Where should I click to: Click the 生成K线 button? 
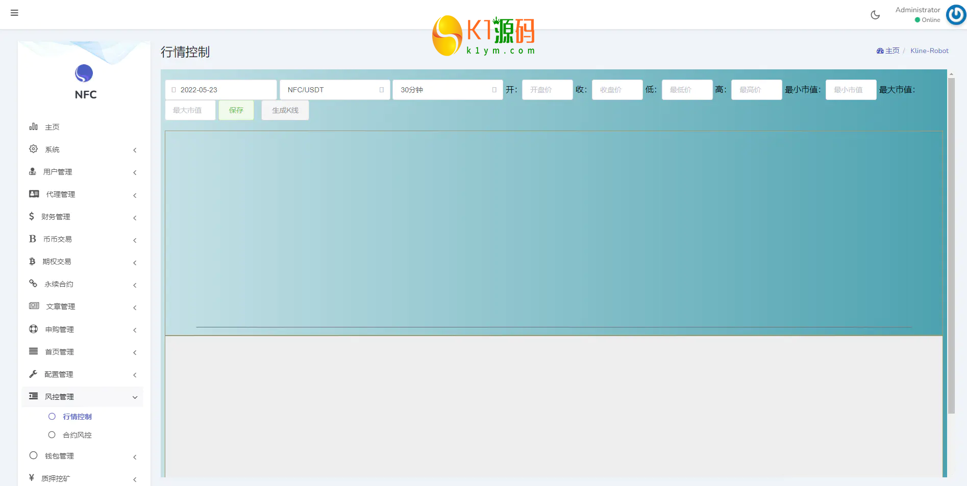click(285, 110)
